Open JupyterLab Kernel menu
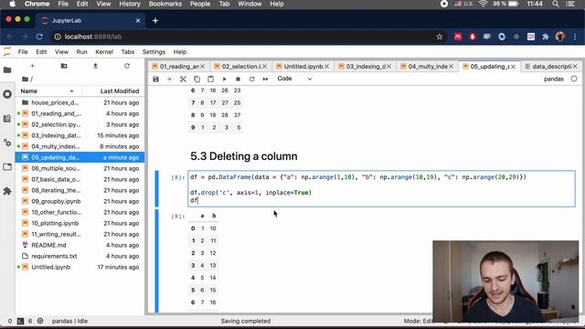Screen dimensions: 585x329 point(104,52)
